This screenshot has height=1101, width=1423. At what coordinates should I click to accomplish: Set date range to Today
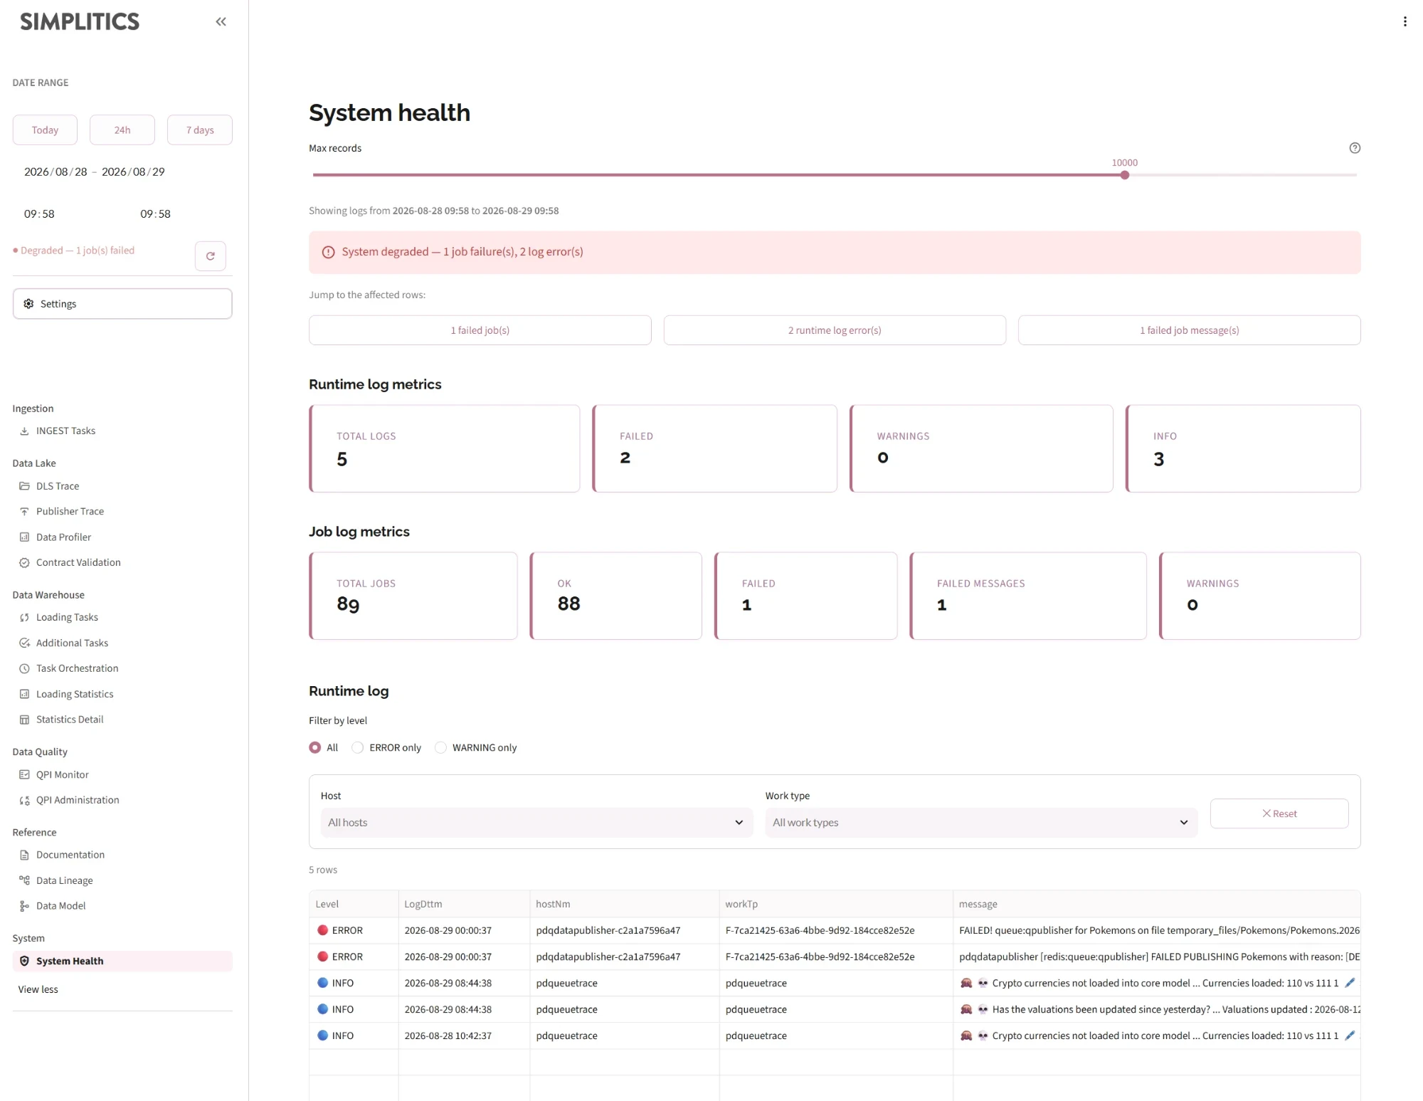(45, 130)
